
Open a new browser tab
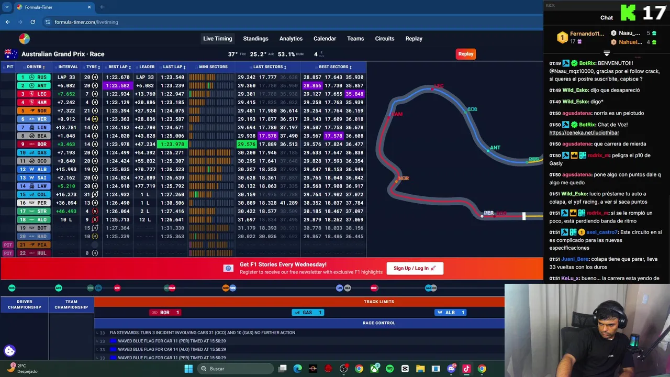(102, 7)
